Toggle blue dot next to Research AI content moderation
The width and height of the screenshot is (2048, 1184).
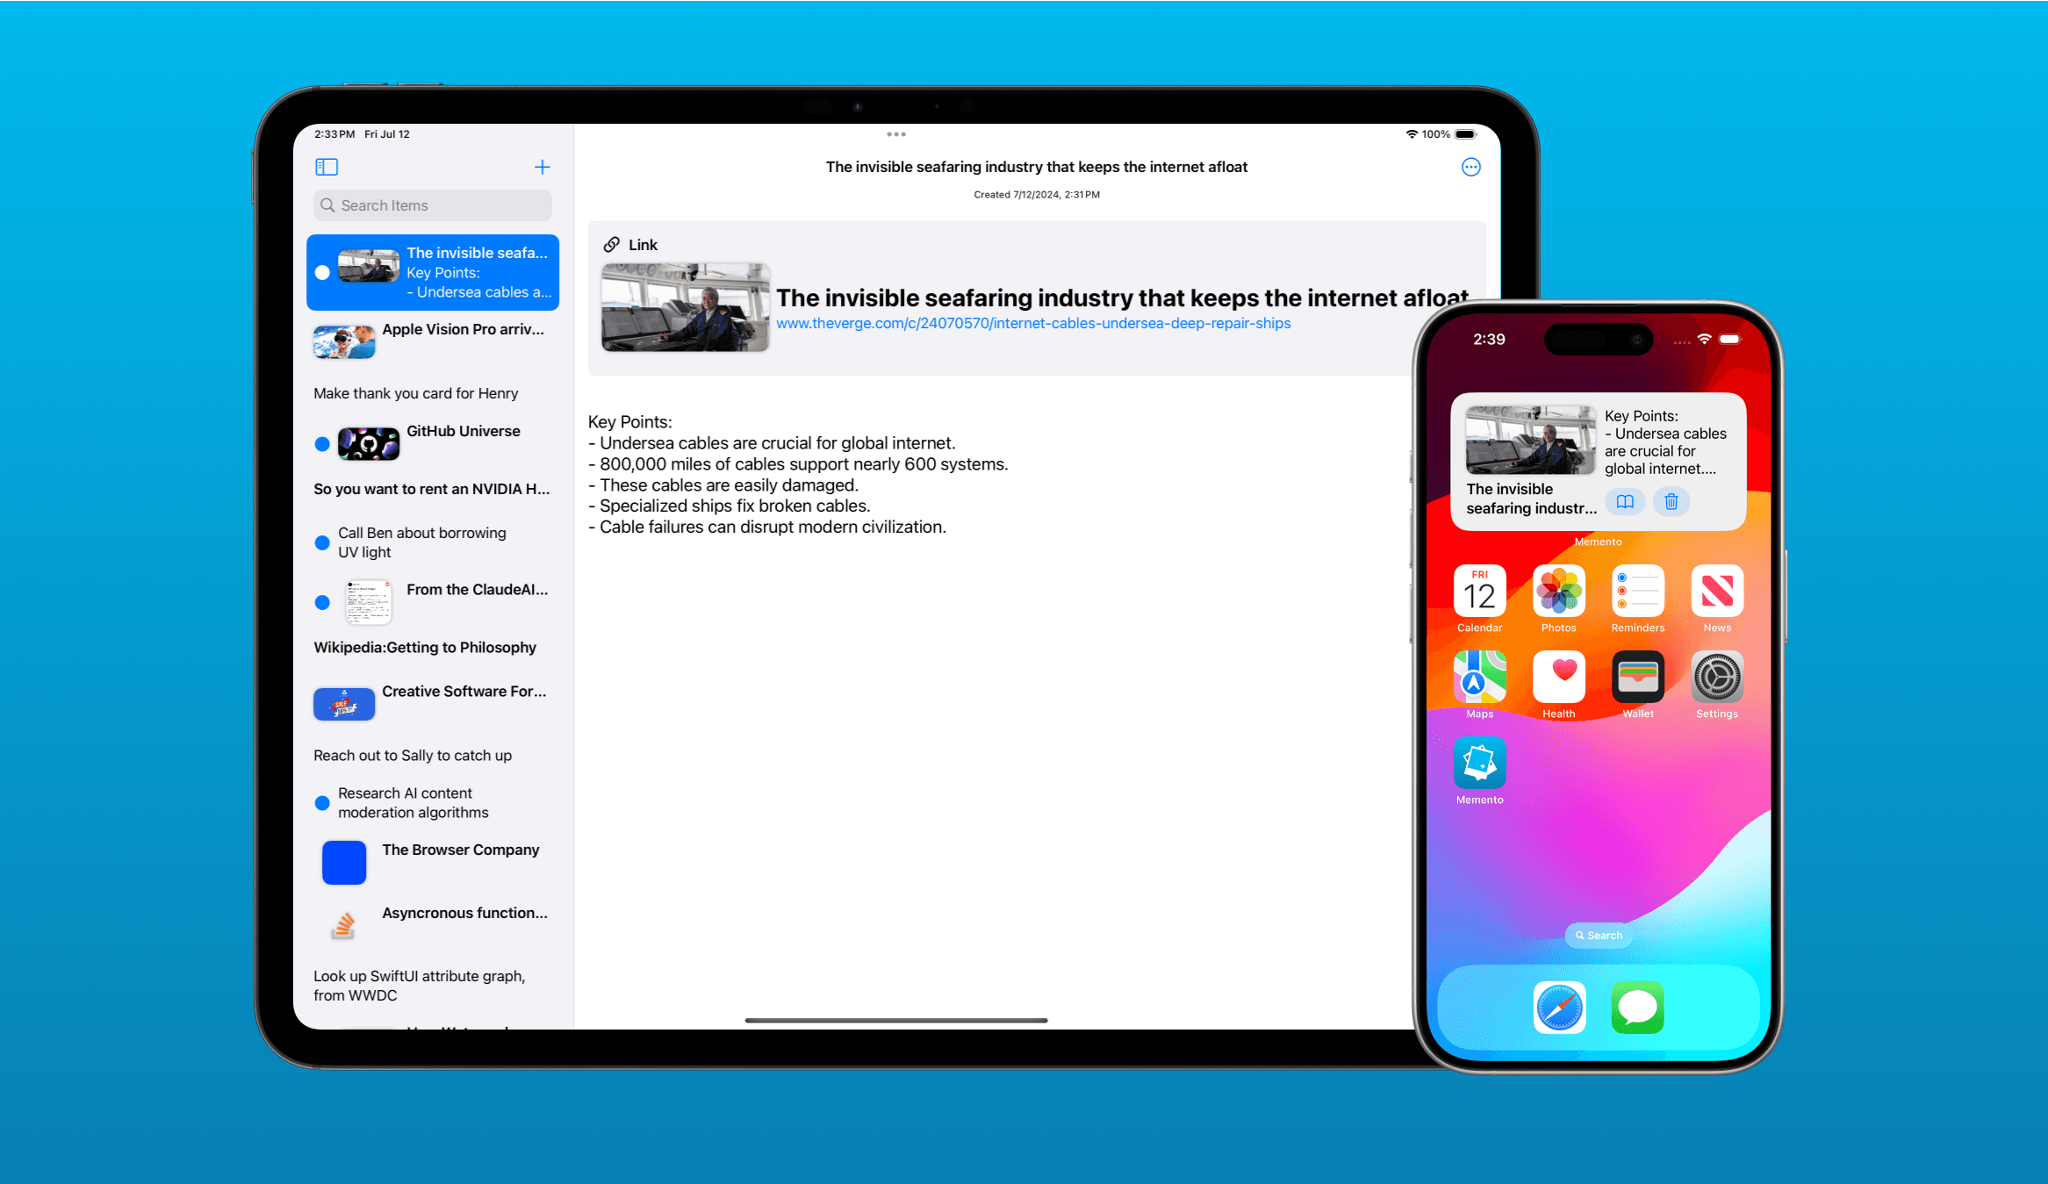[320, 800]
